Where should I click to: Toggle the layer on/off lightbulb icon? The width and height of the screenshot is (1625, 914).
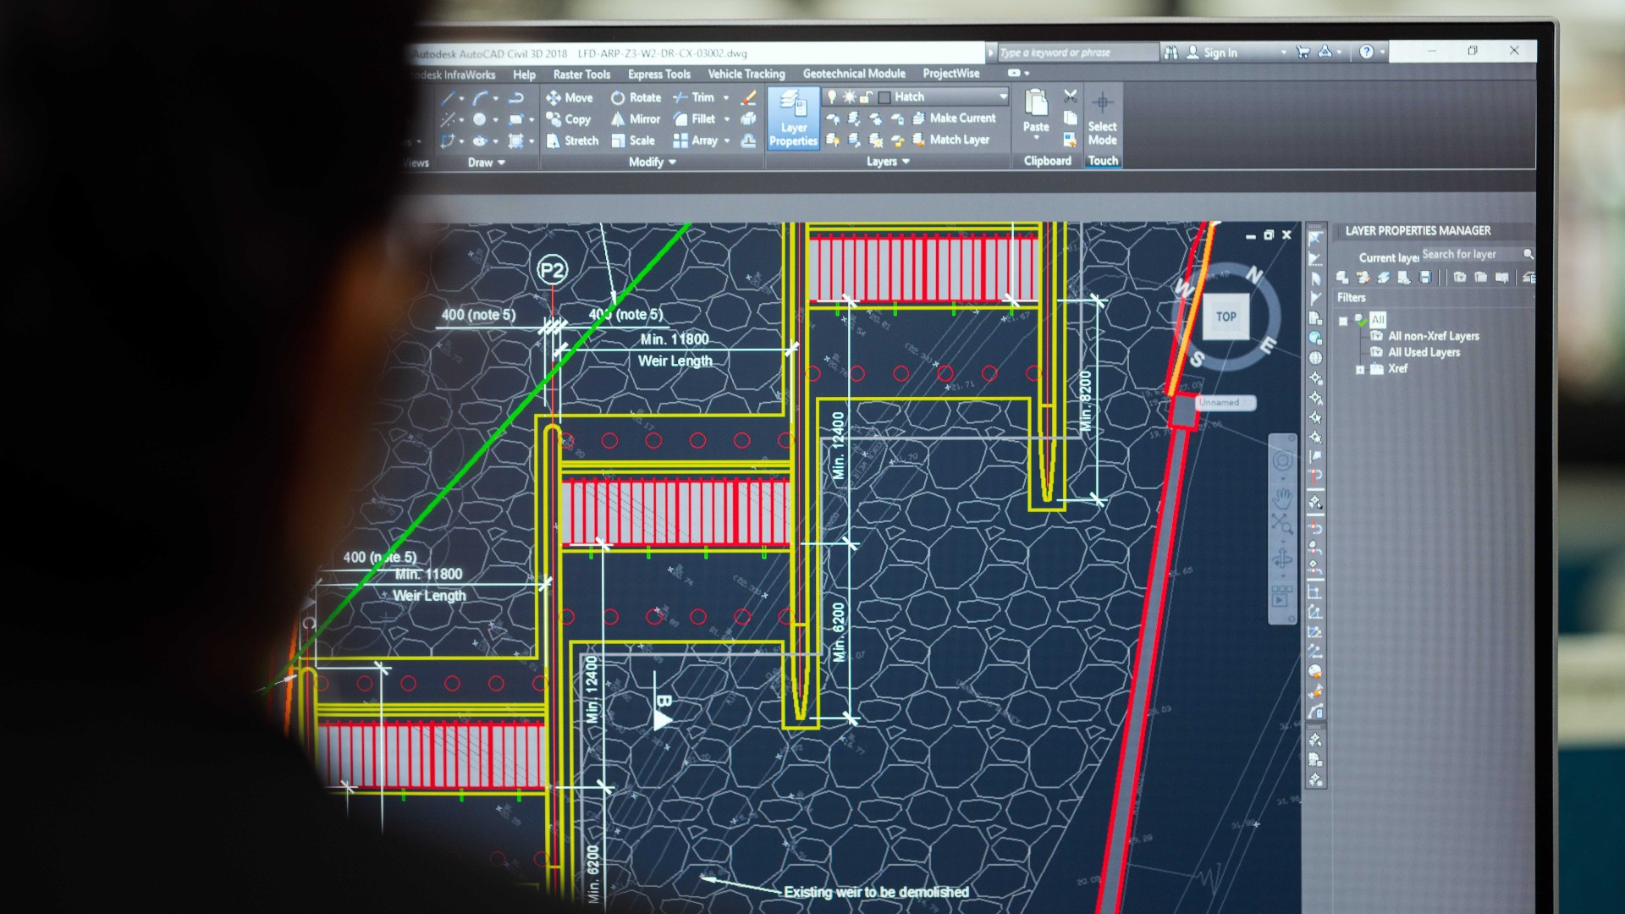click(832, 96)
